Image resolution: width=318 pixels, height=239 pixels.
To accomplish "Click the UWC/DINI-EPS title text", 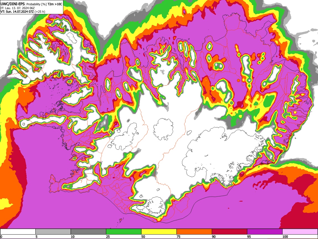I will [x=12, y=4].
